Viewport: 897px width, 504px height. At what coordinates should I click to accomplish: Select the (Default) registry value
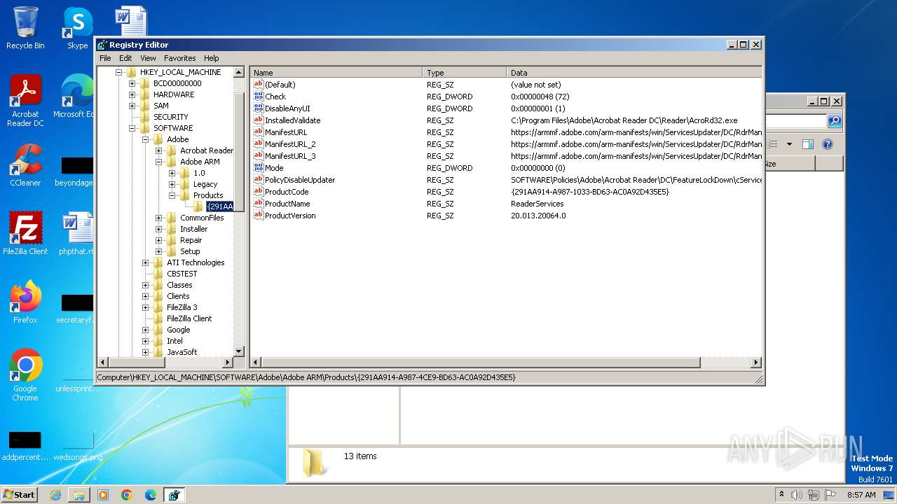point(280,85)
